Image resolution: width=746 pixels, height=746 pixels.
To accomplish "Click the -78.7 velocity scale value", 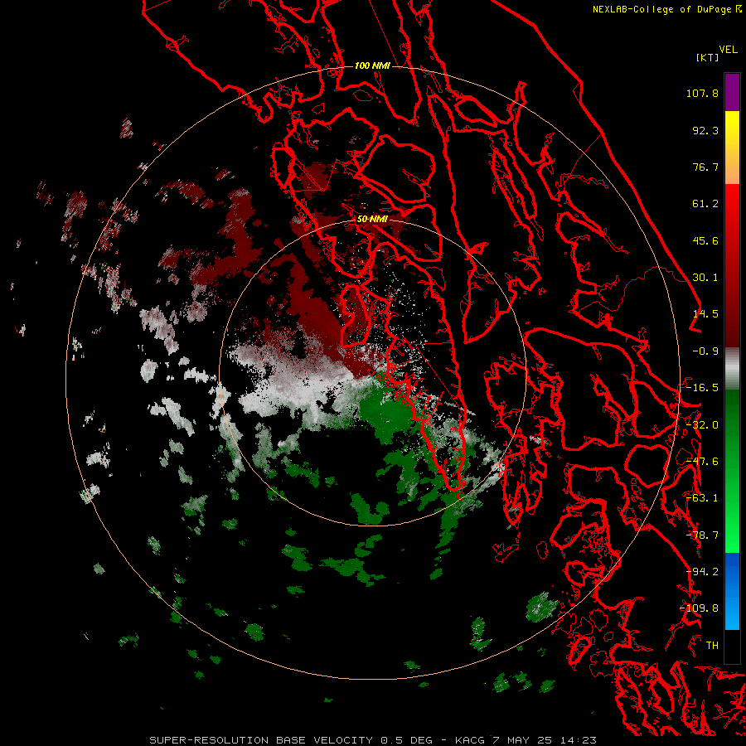I will 702,535.
